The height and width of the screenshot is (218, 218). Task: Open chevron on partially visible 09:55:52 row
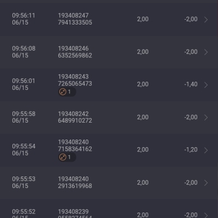[206, 215]
